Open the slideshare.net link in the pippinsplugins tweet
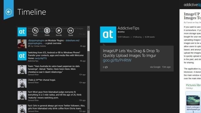 pyautogui.click(x=72, y=41)
